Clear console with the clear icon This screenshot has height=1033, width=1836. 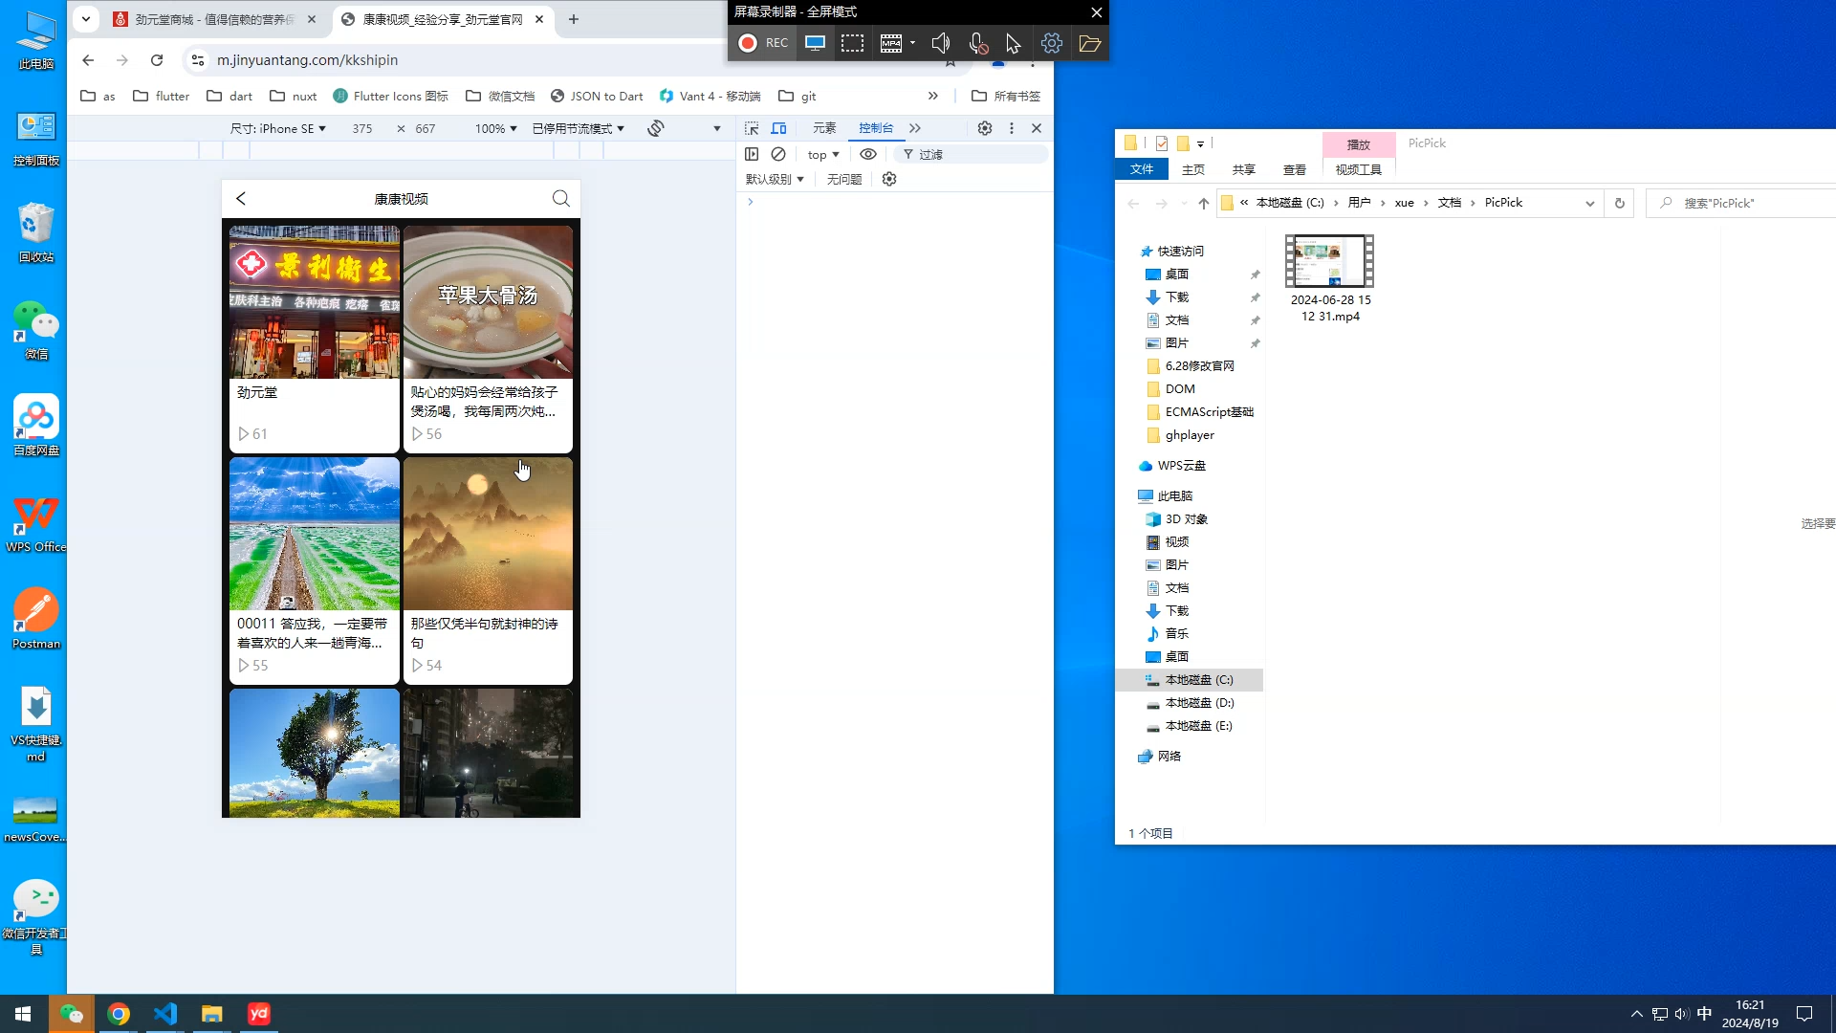(x=778, y=154)
